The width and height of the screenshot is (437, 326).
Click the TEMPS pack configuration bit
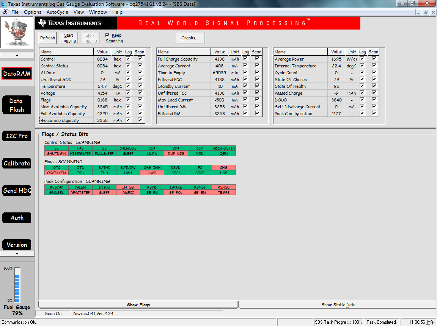point(223,192)
